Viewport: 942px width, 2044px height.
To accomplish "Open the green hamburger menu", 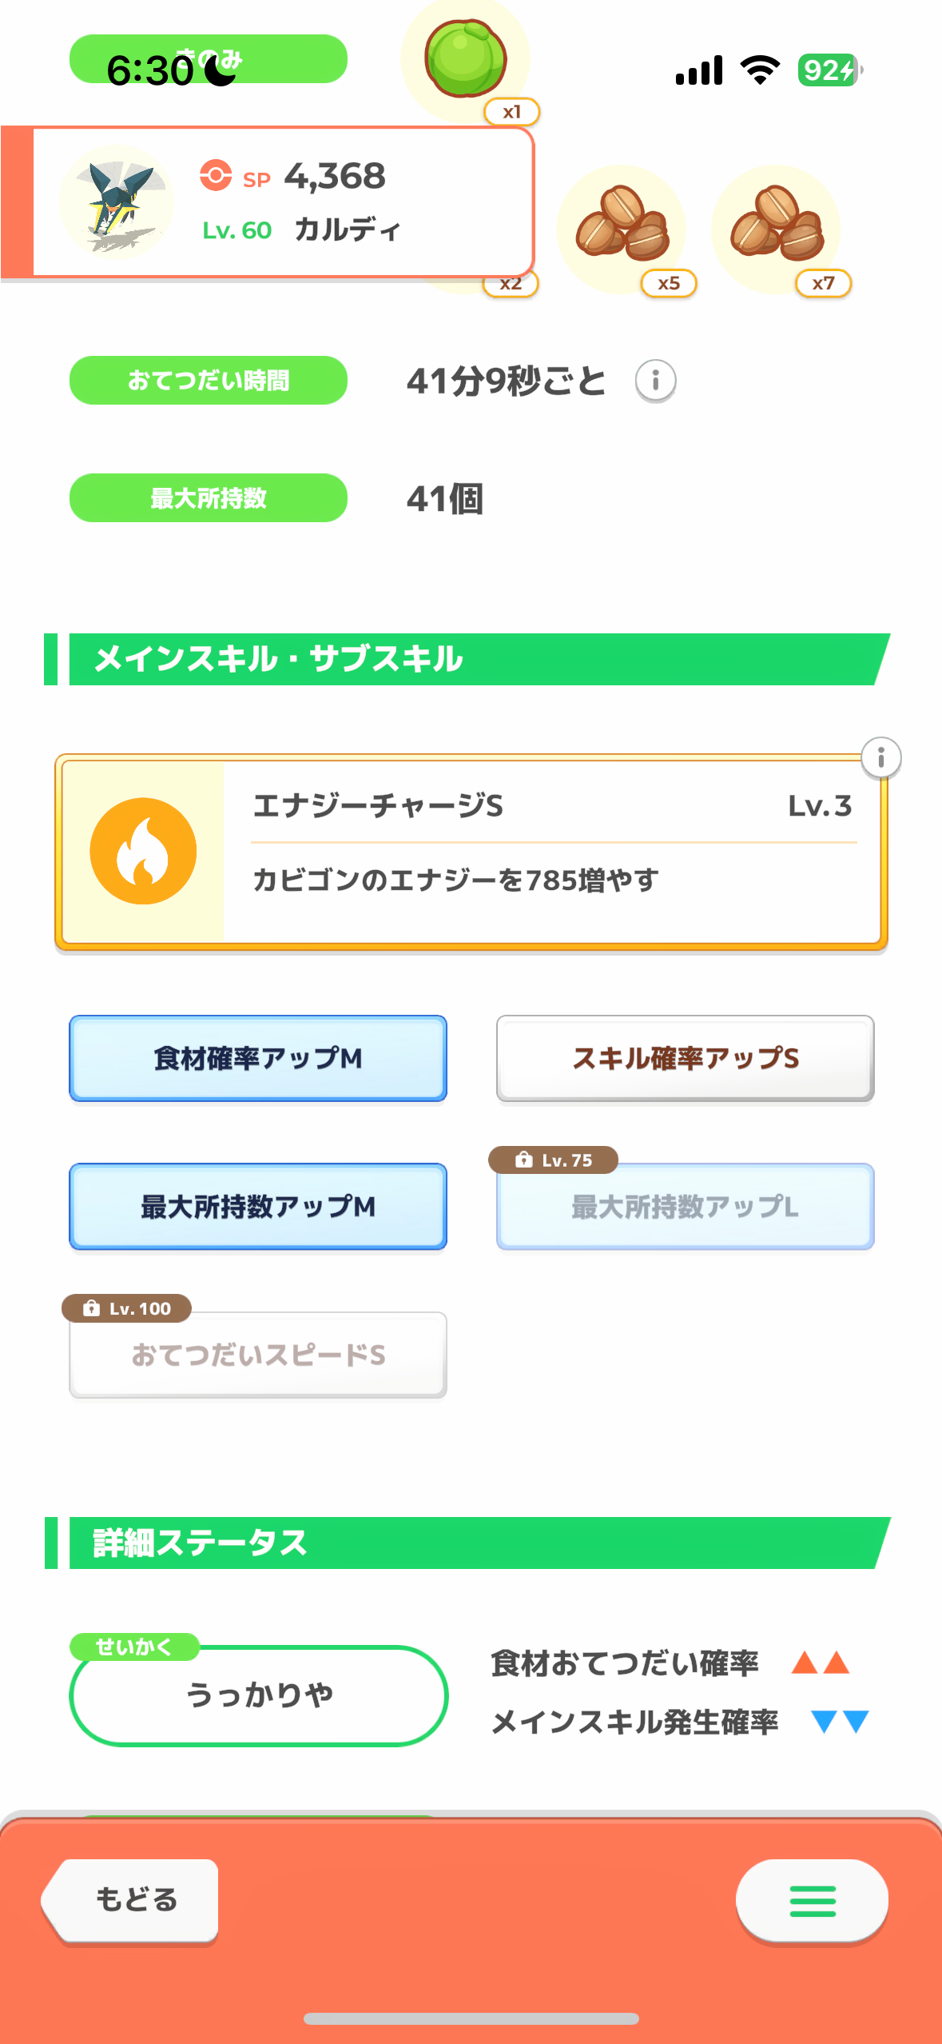I will (812, 1900).
